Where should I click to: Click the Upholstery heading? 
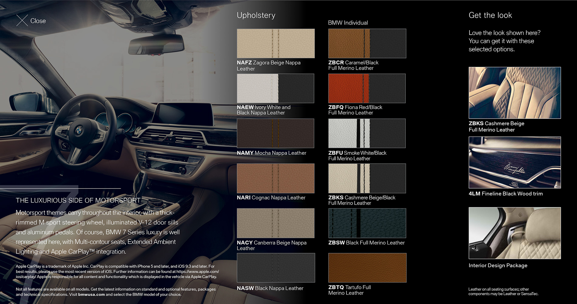pos(256,15)
